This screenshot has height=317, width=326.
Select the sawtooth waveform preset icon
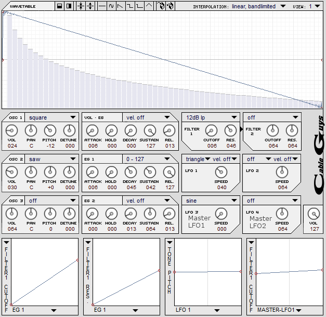[121, 6]
